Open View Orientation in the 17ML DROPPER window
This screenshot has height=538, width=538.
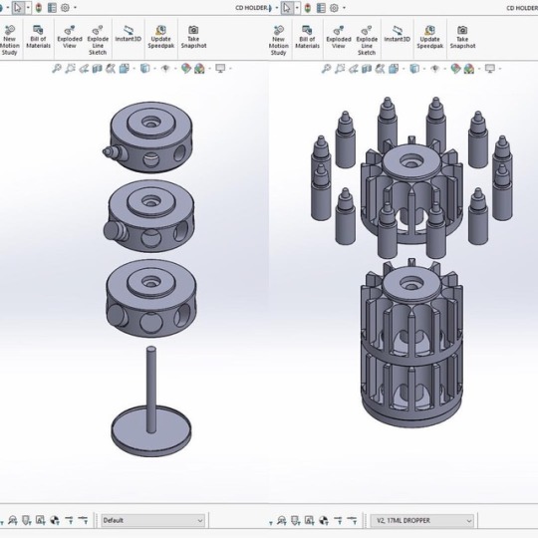click(394, 69)
